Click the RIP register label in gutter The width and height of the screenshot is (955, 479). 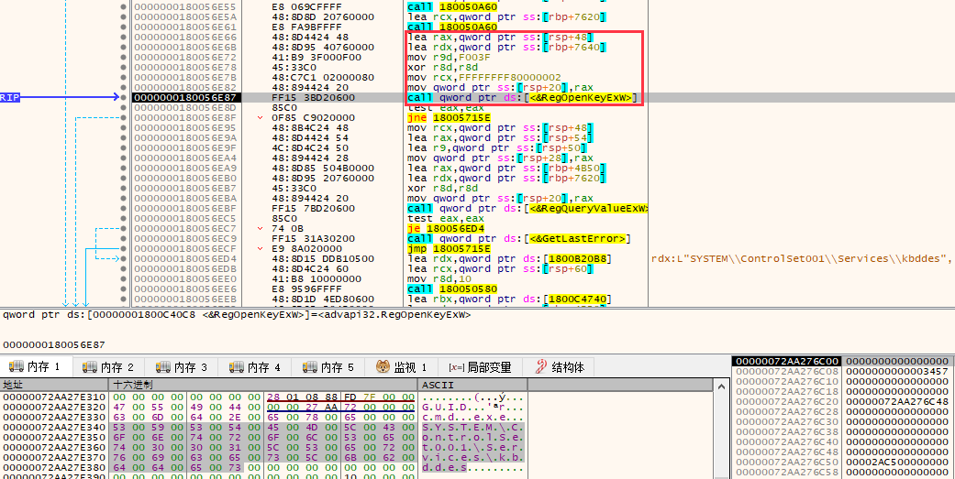click(x=9, y=97)
